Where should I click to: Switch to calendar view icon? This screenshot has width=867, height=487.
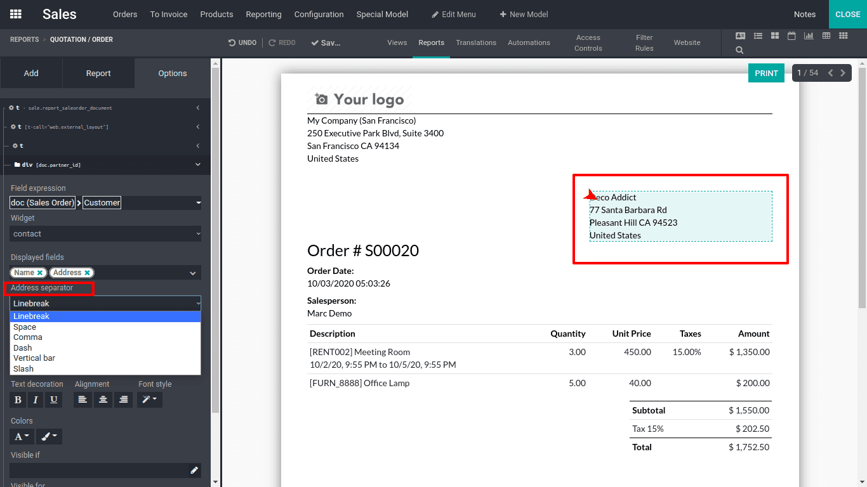[x=791, y=36]
